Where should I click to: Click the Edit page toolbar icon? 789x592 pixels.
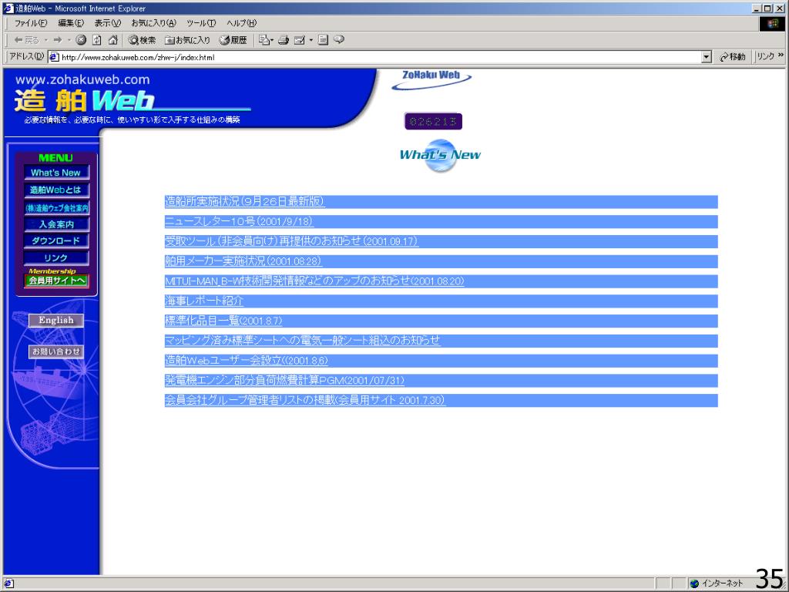pyautogui.click(x=300, y=40)
